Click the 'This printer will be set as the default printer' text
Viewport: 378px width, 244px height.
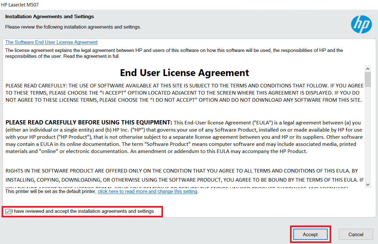tap(51, 191)
